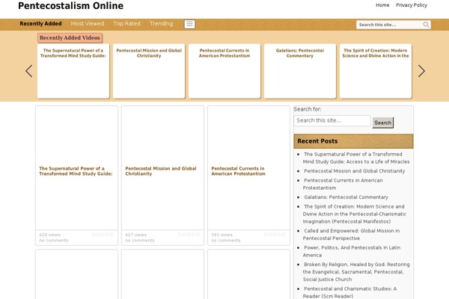Screen dimensions: 449x299
Task: Click the Recently Added Videos label
Action: (70, 38)
